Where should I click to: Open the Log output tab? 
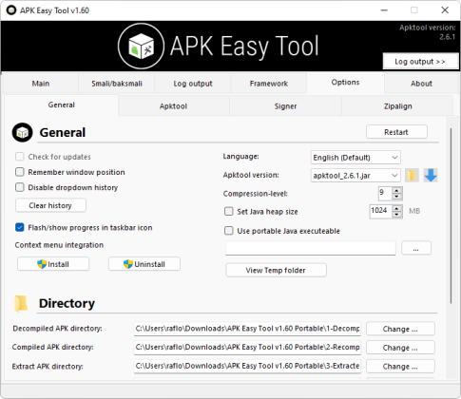click(193, 84)
